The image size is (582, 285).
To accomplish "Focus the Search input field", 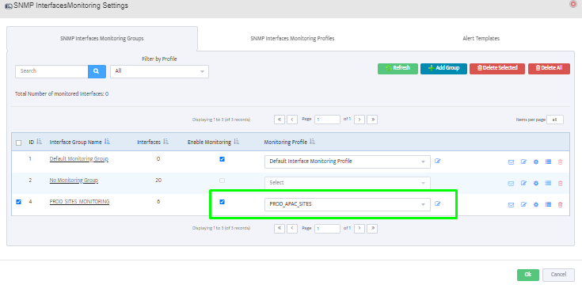I will coord(51,71).
